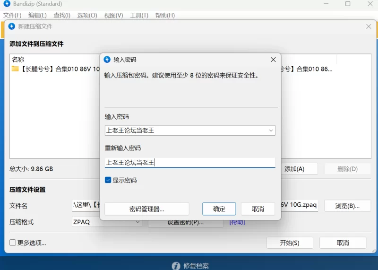
Task: Click the 输入密码 text field
Action: (190, 131)
